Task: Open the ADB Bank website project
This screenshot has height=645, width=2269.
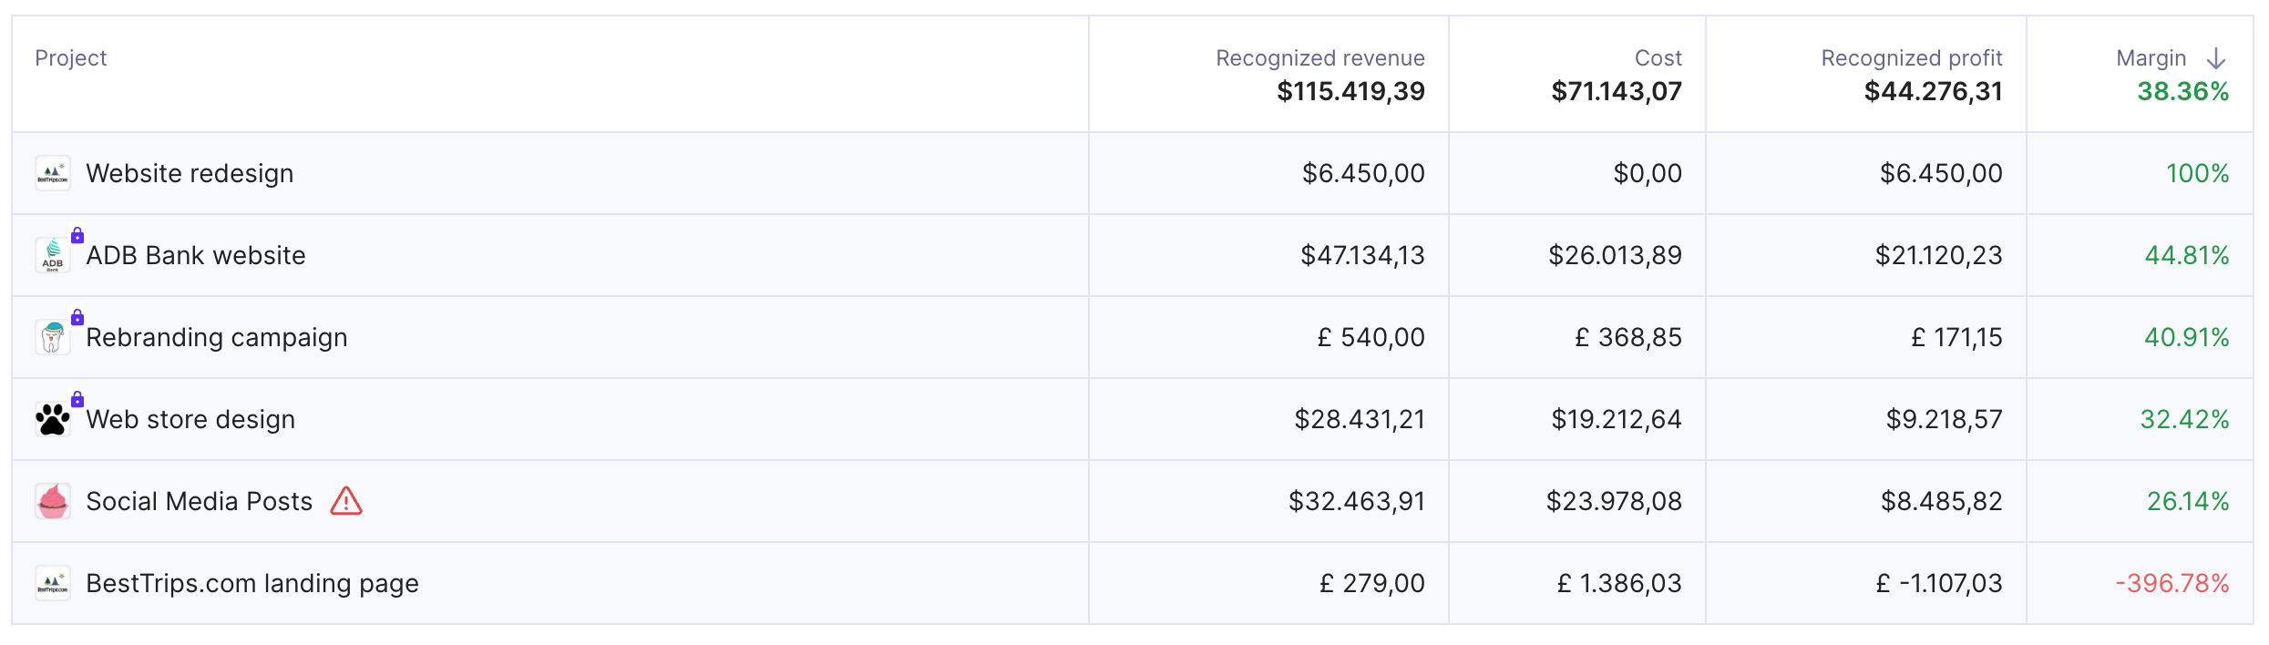Action: coord(196,255)
